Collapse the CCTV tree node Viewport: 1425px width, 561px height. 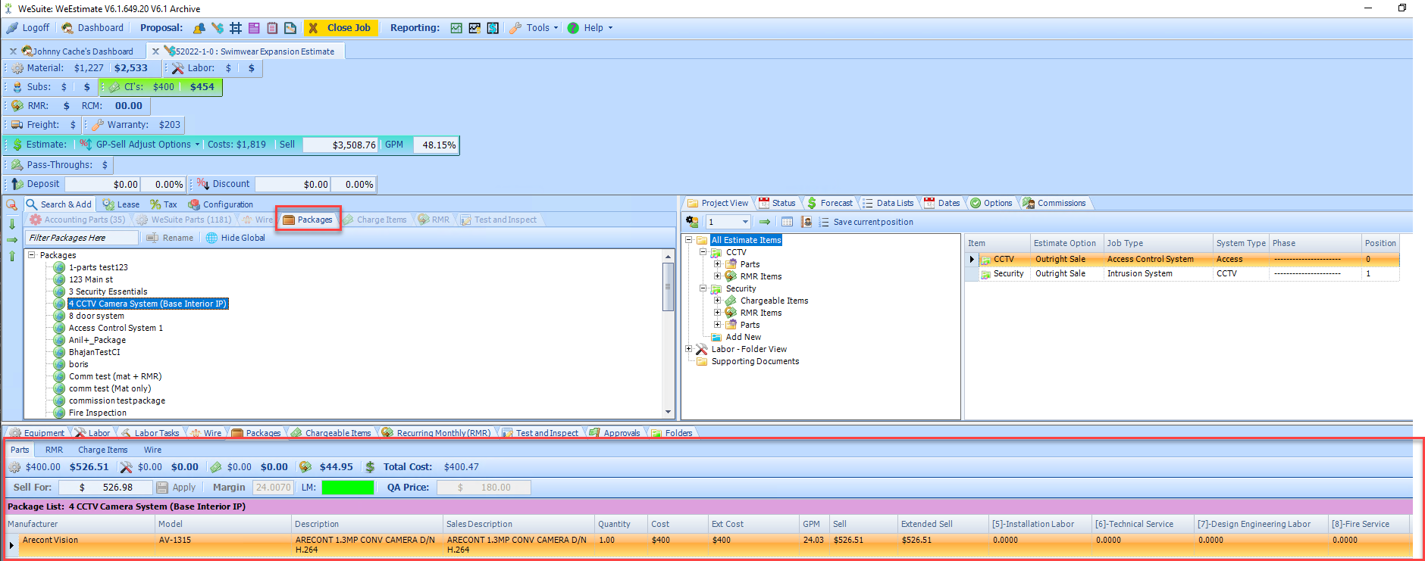(703, 252)
